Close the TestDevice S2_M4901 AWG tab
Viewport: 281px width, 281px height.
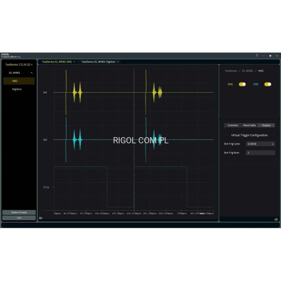[x=74, y=62]
